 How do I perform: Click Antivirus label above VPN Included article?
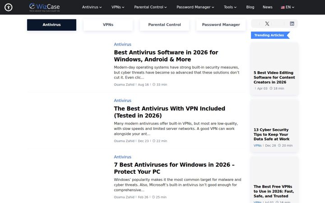point(122,101)
